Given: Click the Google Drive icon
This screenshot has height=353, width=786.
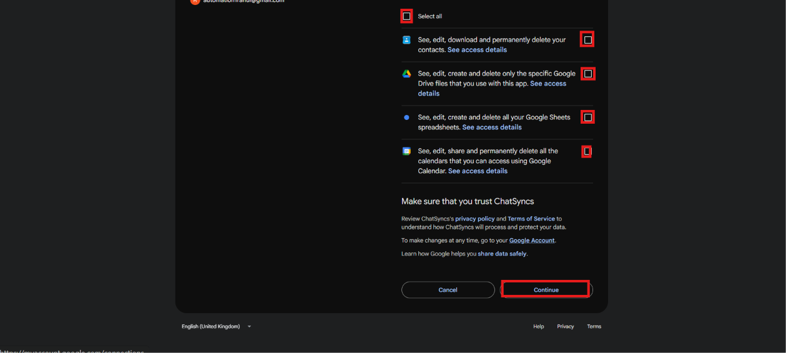Looking at the screenshot, I should coord(406,74).
